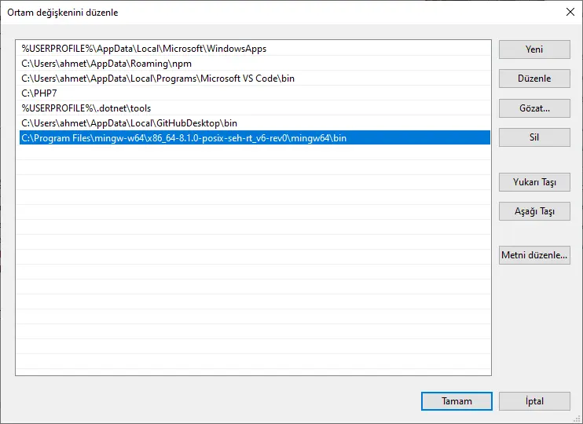Select the Microsoft\WindowsApps path entry
This screenshot has height=424, width=583.
coord(144,49)
